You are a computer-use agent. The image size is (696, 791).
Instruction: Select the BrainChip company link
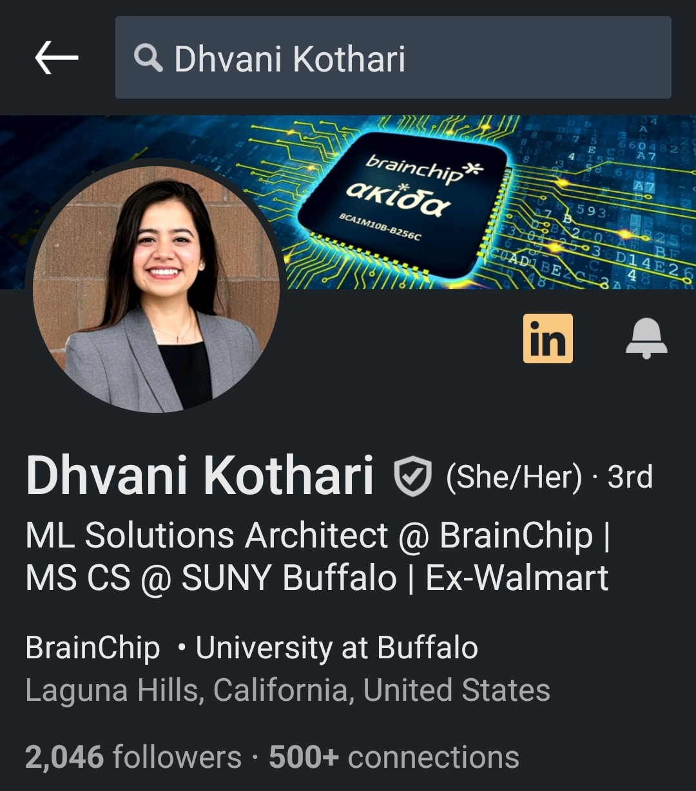(x=93, y=648)
